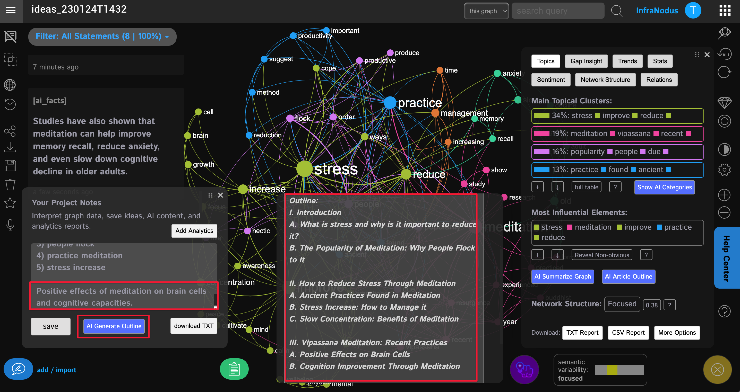Toggle the hide statements icon in left sidebar
The width and height of the screenshot is (740, 392).
(10, 37)
